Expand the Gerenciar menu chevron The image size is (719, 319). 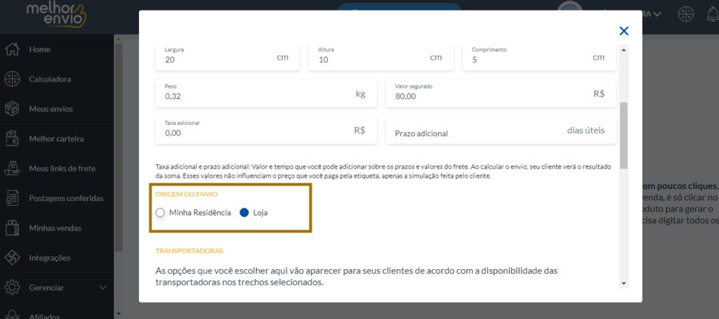[103, 288]
